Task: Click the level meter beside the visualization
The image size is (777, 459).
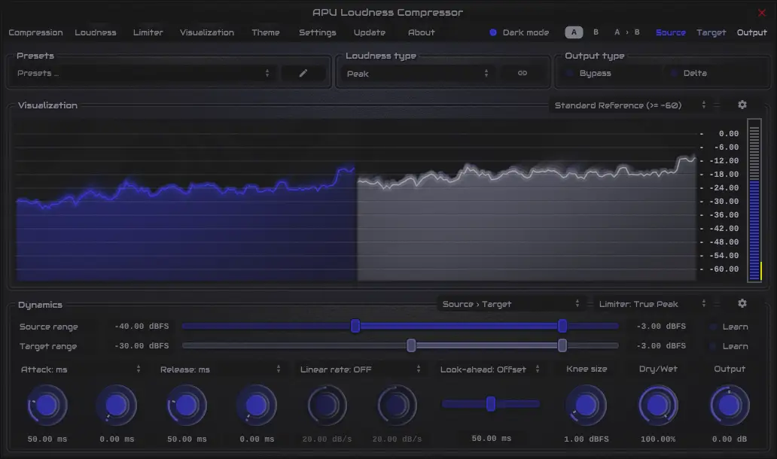Action: point(754,201)
